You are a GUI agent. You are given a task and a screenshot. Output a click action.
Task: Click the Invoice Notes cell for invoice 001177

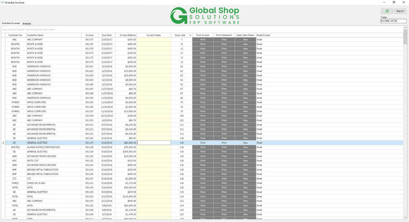[x=154, y=39]
